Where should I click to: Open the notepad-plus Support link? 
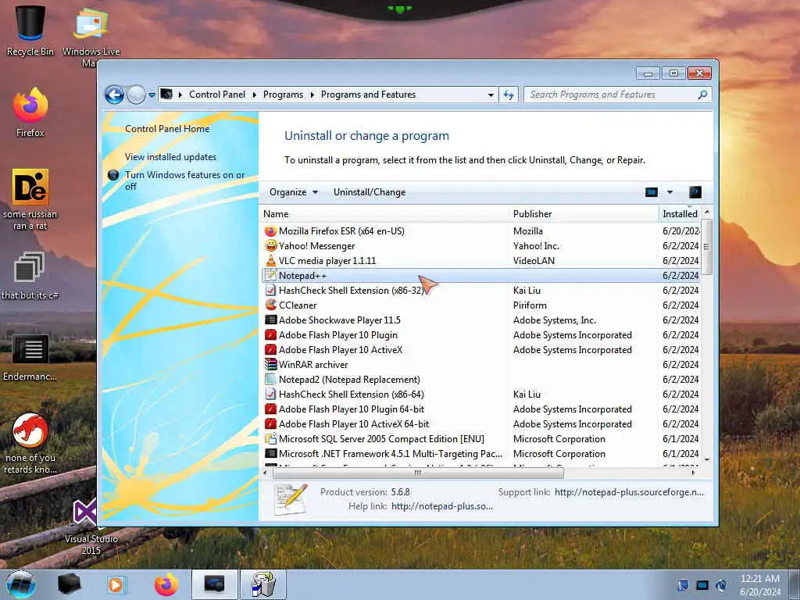tap(629, 492)
